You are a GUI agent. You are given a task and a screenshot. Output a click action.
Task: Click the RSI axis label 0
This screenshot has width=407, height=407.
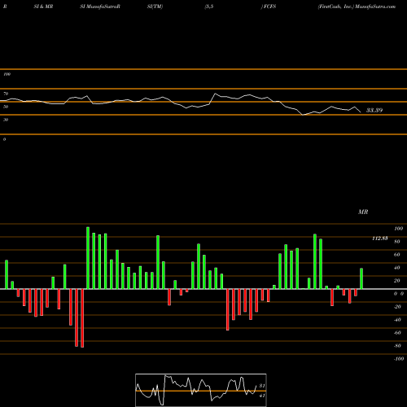pos(4,139)
